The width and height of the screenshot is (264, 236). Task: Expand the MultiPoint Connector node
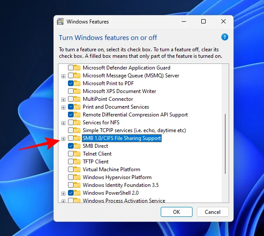point(63,100)
